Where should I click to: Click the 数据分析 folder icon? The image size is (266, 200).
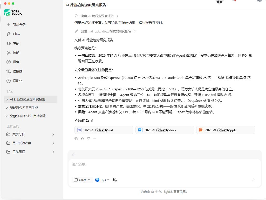point(8,134)
